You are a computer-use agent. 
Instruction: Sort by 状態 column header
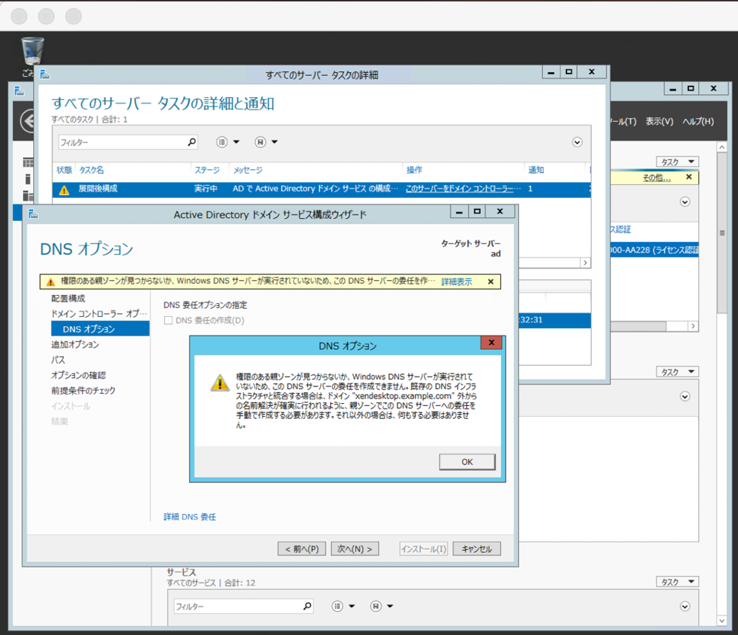tap(64, 170)
